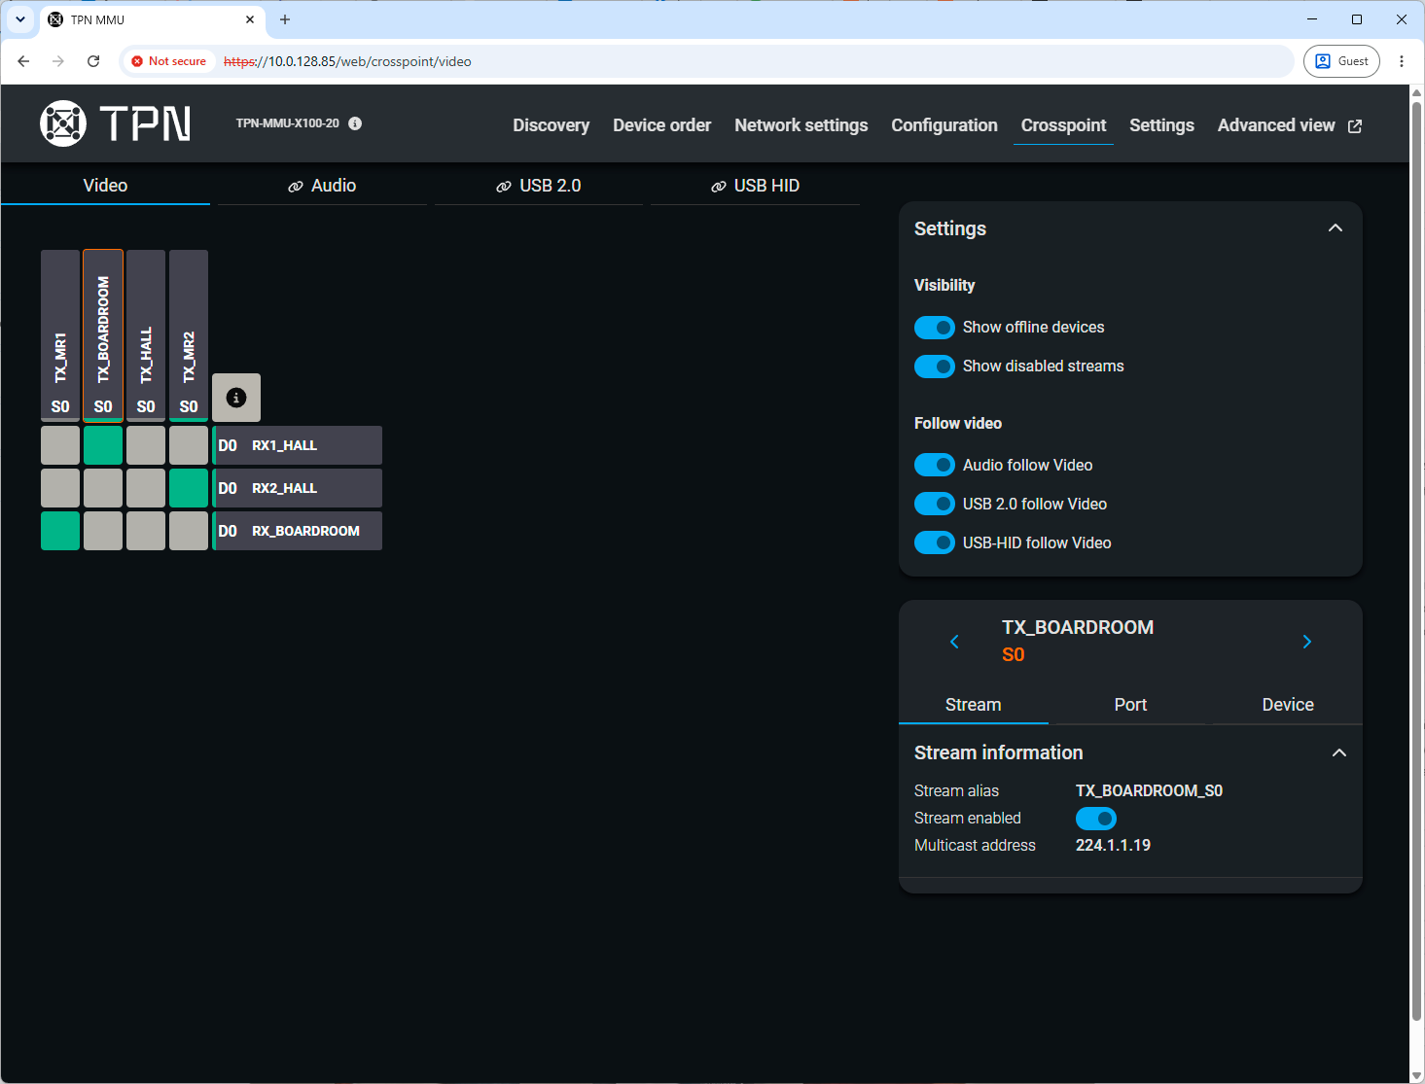Select the TX_HALL source column header
This screenshot has height=1084, width=1425.
pos(146,335)
